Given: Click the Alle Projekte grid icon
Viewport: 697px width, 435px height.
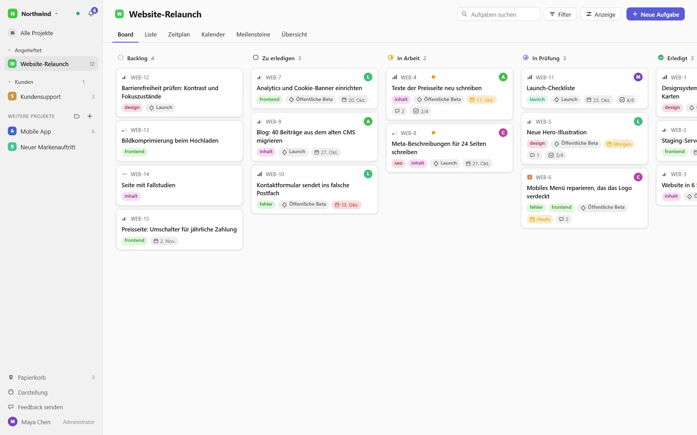Looking at the screenshot, I should pos(13,33).
